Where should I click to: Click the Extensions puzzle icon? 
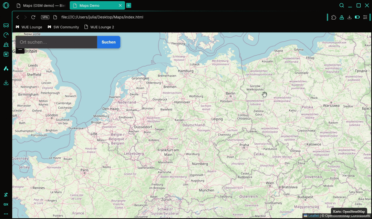(333, 17)
